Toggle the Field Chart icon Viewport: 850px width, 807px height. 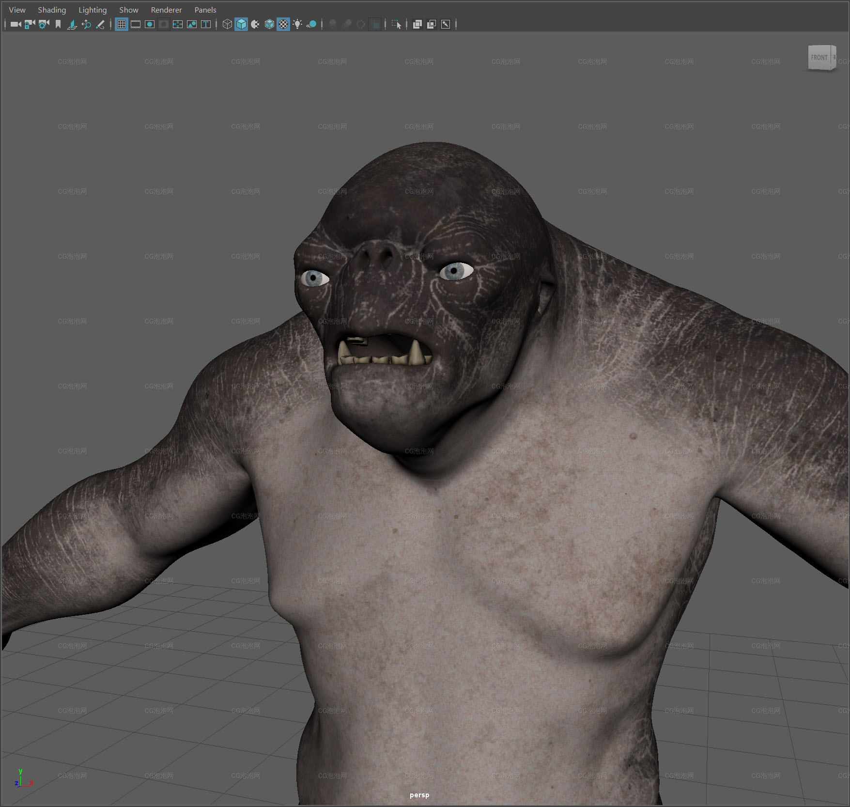[178, 24]
